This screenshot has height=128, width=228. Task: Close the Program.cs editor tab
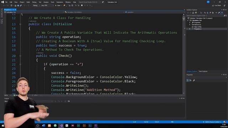pyautogui.click(x=15, y=10)
